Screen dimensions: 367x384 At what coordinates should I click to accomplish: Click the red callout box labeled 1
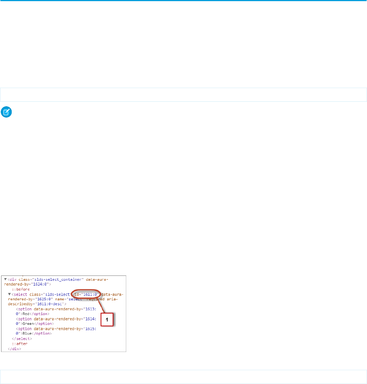point(107,320)
